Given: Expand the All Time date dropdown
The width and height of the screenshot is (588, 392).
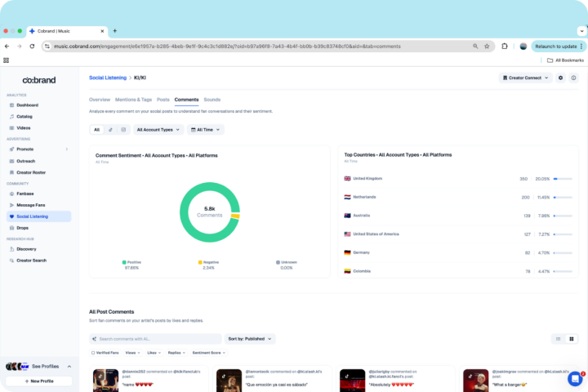Looking at the screenshot, I should (x=205, y=129).
